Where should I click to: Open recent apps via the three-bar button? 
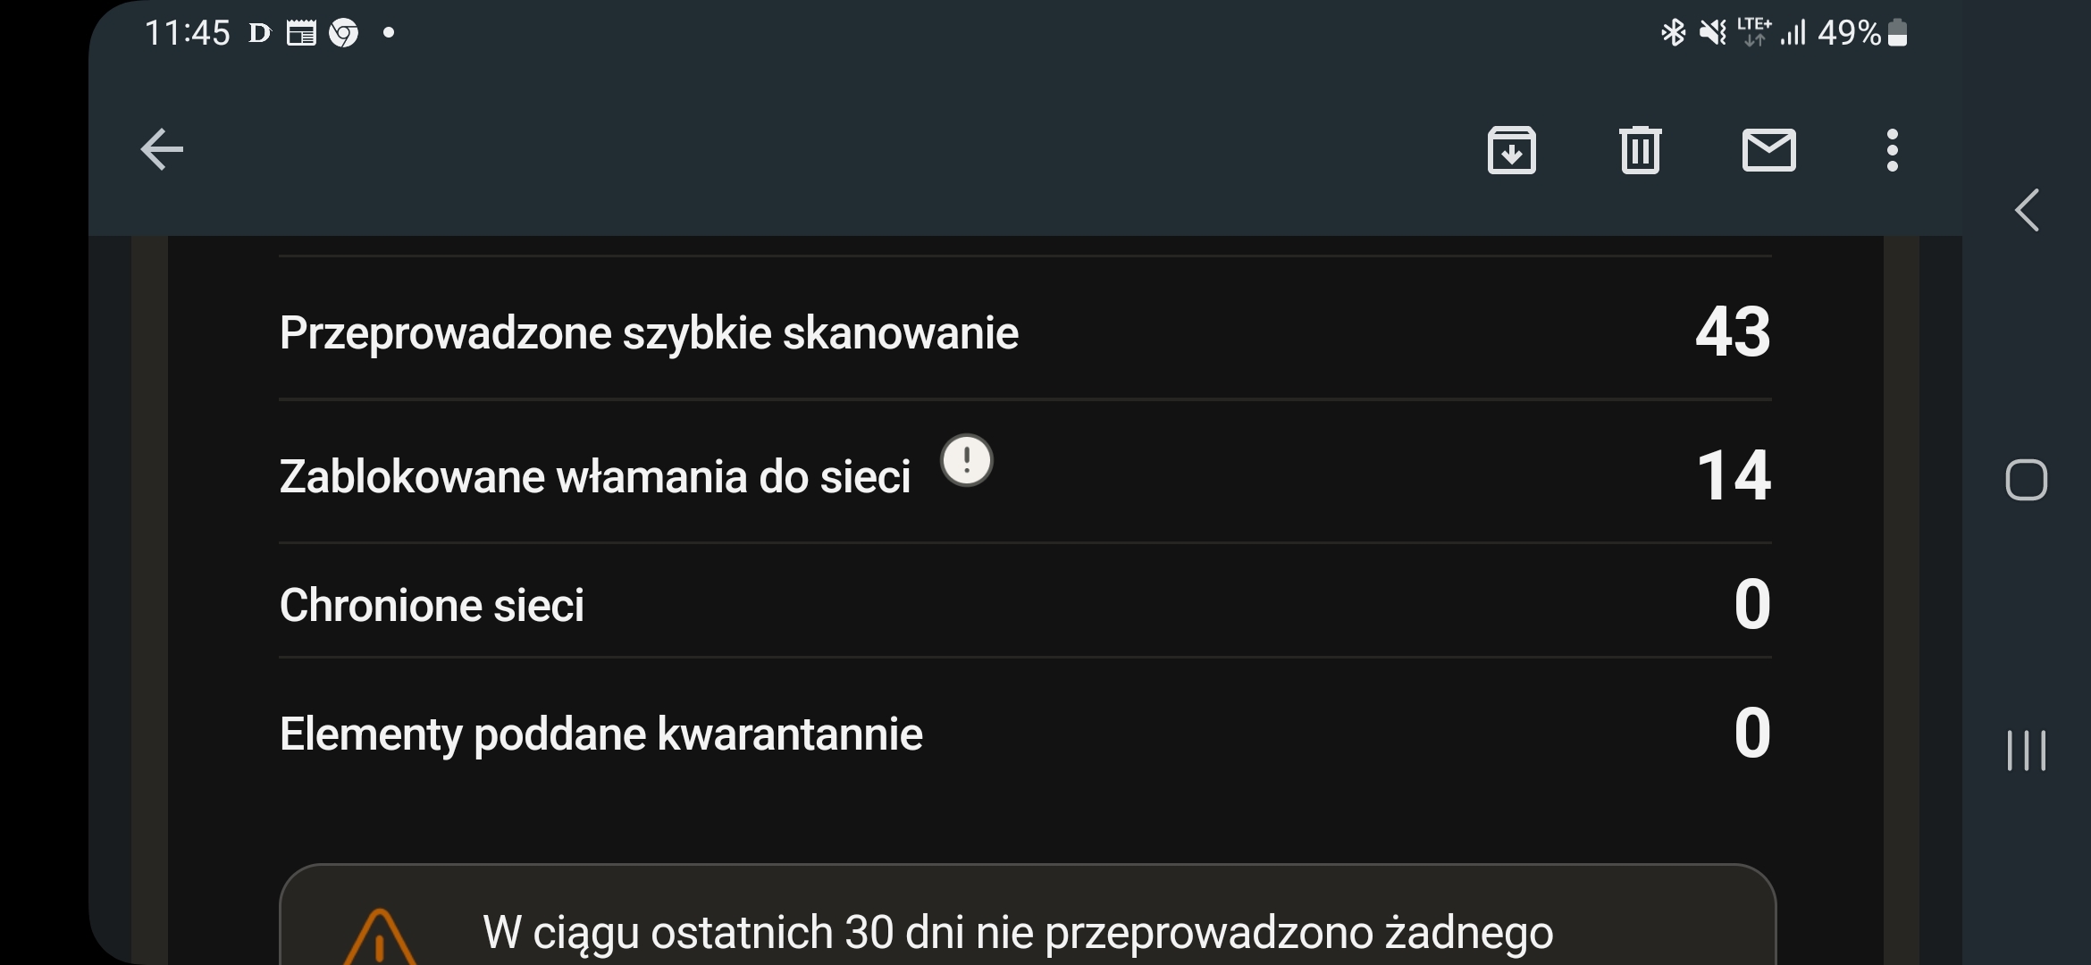pyautogui.click(x=2026, y=750)
